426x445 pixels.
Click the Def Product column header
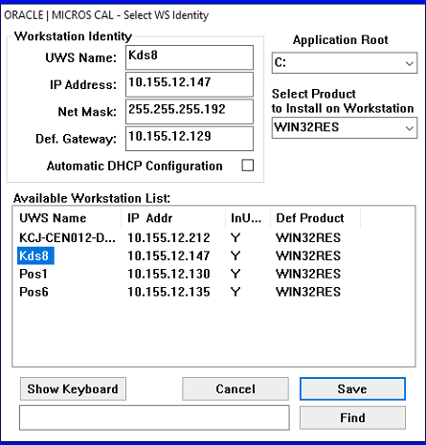click(316, 218)
